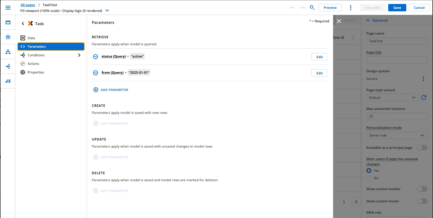Click the View XML button
This screenshot has width=433, height=218.
(373, 8)
